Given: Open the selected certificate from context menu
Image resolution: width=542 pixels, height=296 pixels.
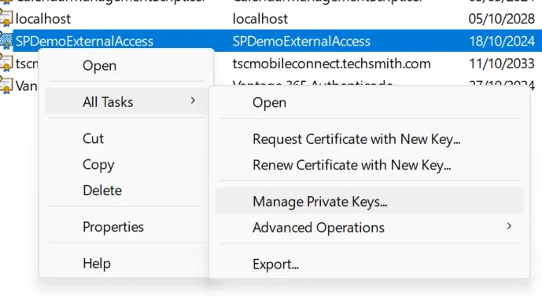Looking at the screenshot, I should [x=99, y=65].
